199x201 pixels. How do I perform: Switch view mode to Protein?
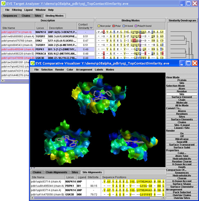[x=182, y=80]
